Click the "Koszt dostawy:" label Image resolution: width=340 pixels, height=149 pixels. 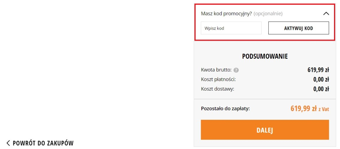click(217, 89)
